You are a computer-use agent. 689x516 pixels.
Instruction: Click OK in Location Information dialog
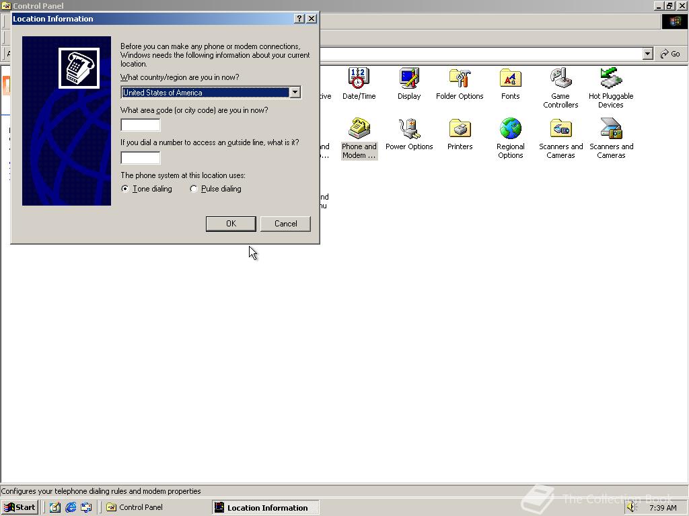coord(231,224)
